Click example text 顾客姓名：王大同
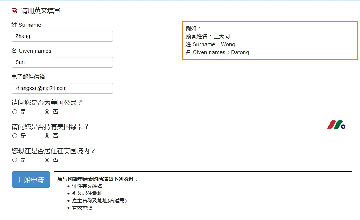This screenshot has width=360, height=220. [x=207, y=36]
